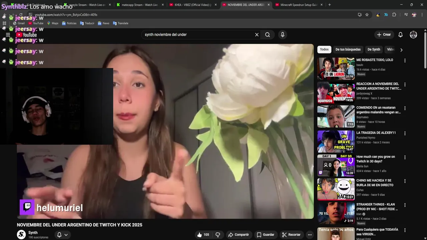Screen dimensions: 427x240
Task: Open the Traducir bookmark
Action: tap(87, 23)
